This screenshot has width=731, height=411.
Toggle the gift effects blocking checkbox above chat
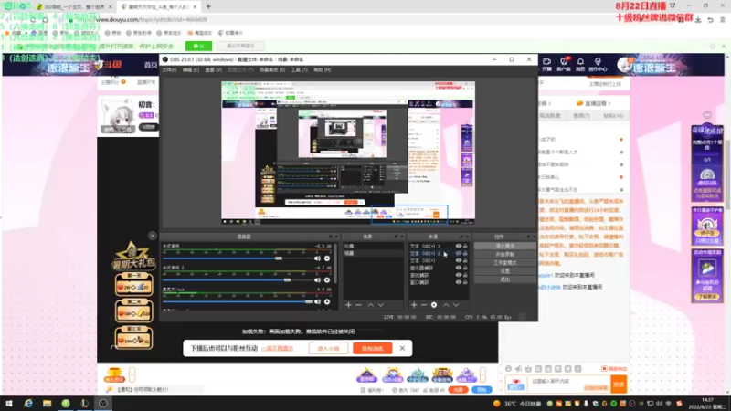point(604,369)
